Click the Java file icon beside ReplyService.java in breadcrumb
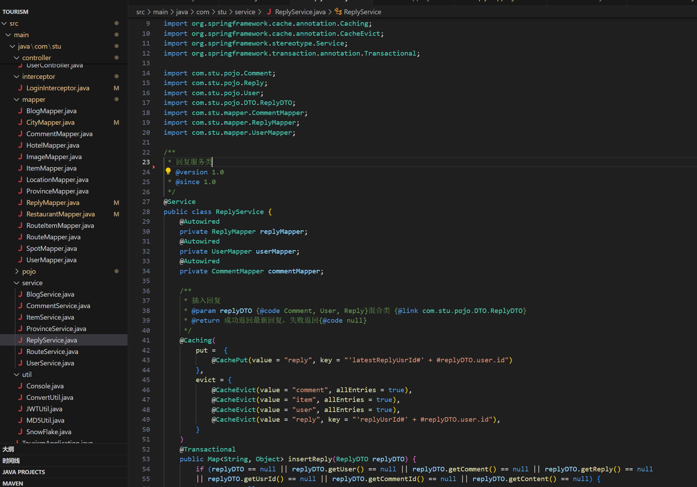Image resolution: width=697 pixels, height=487 pixels. tap(269, 12)
